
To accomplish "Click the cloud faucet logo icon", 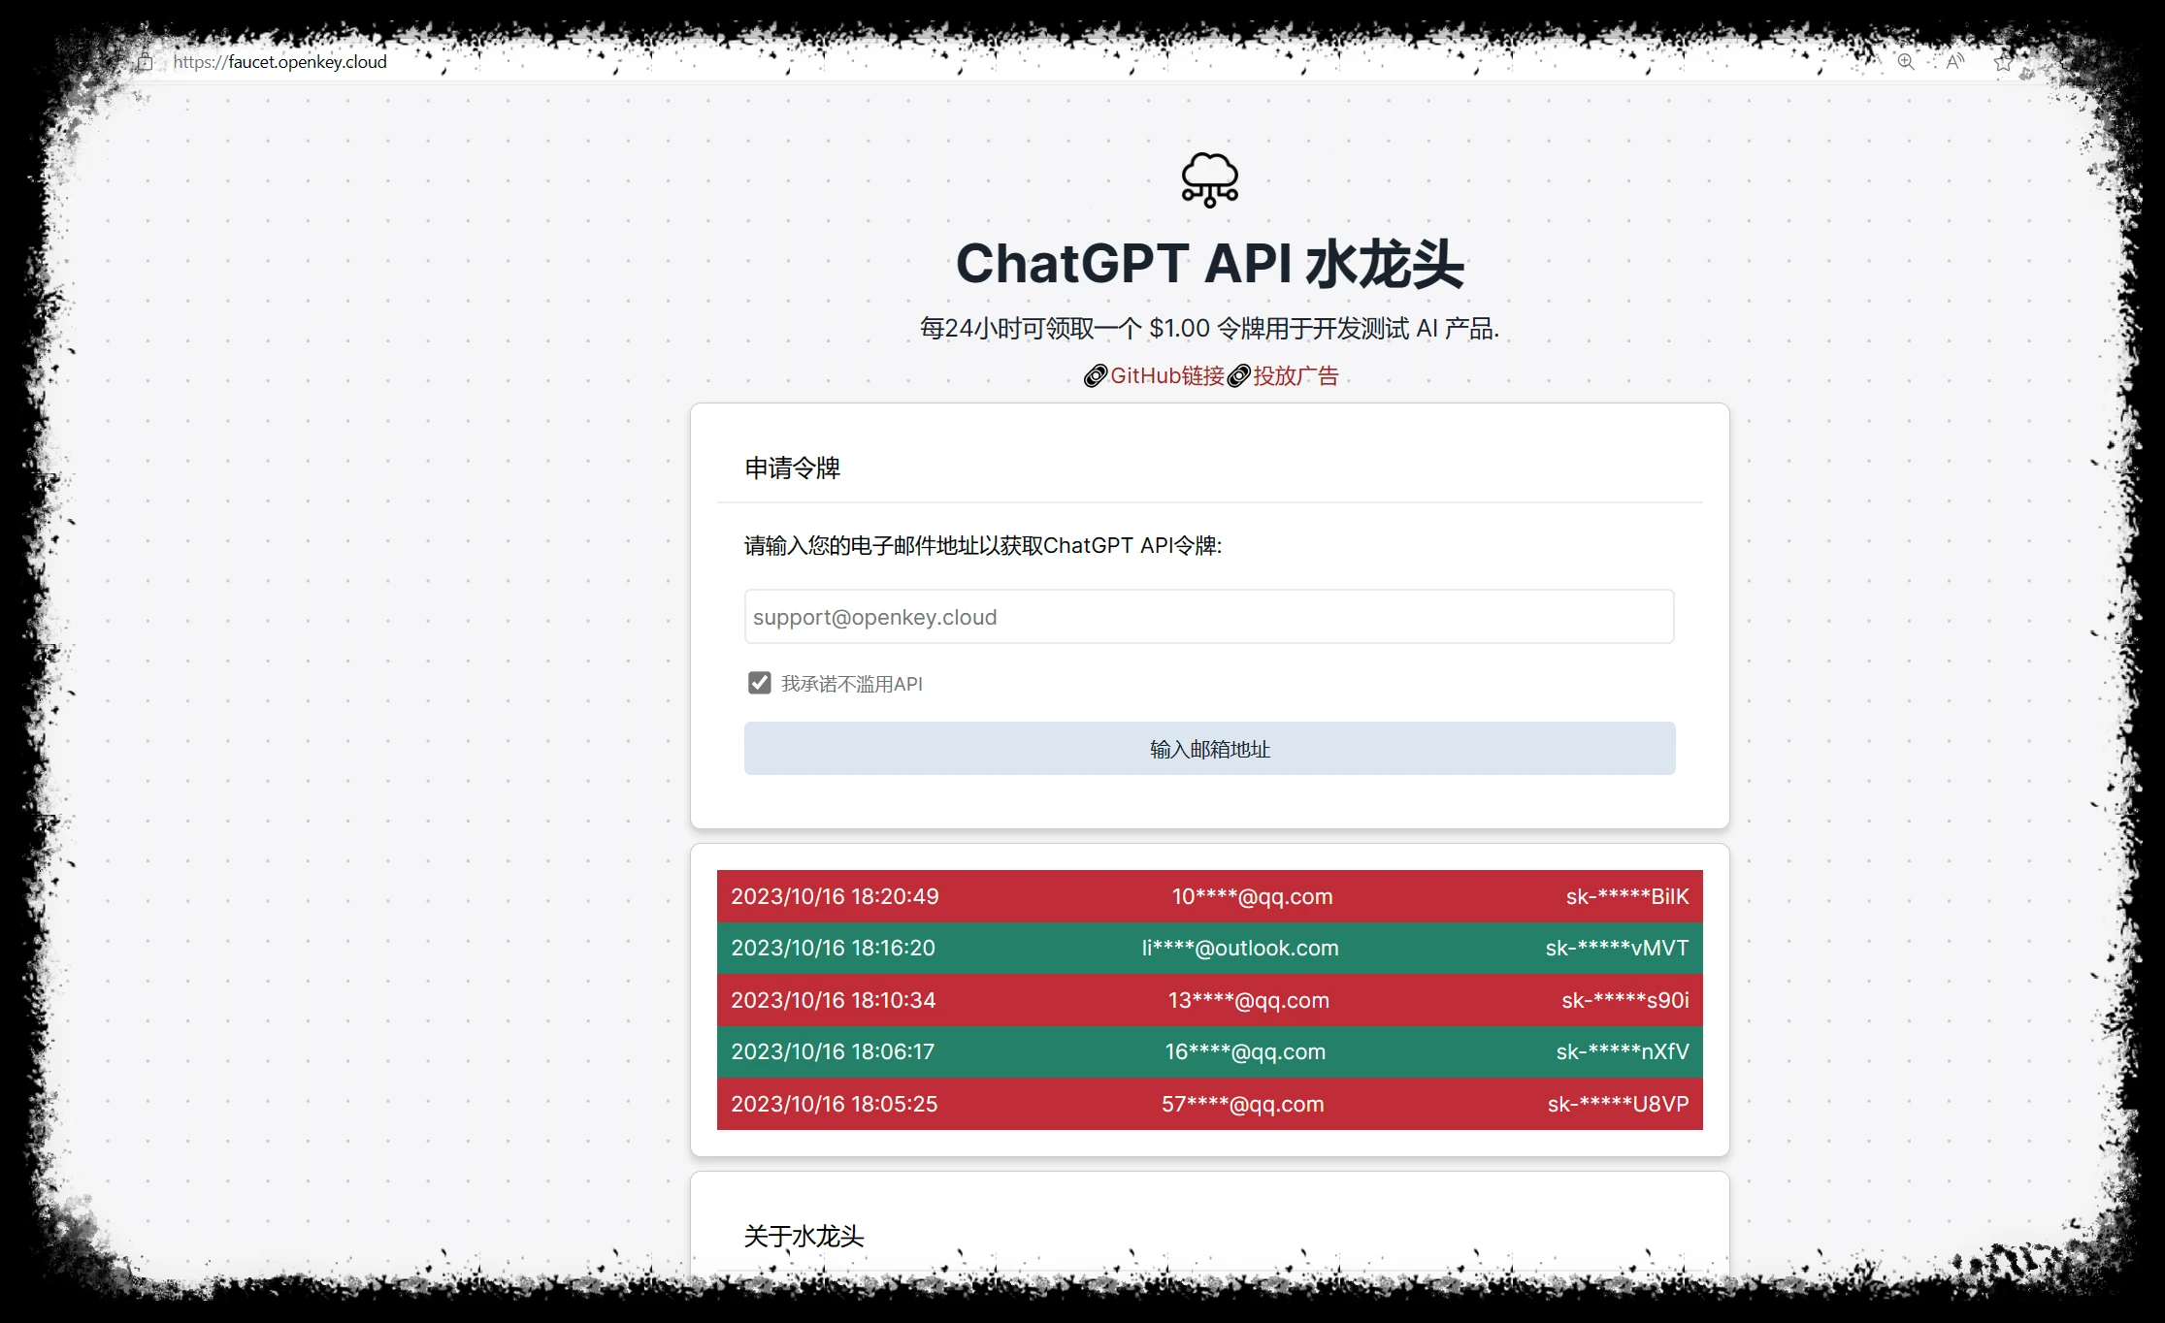I will point(1209,179).
